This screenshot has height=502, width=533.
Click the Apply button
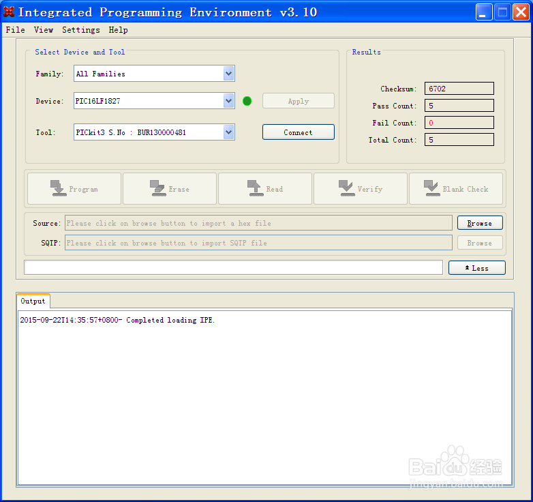tap(298, 101)
